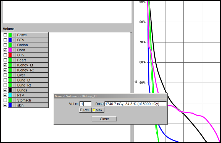This screenshot has height=143, width=221.
Task: Toggle the Rel option in dose dialog
Action: 85,110
